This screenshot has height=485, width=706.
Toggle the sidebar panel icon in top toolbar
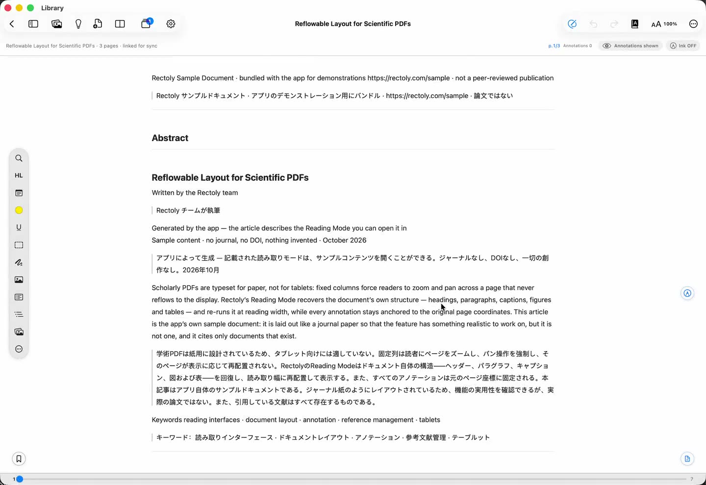(33, 24)
